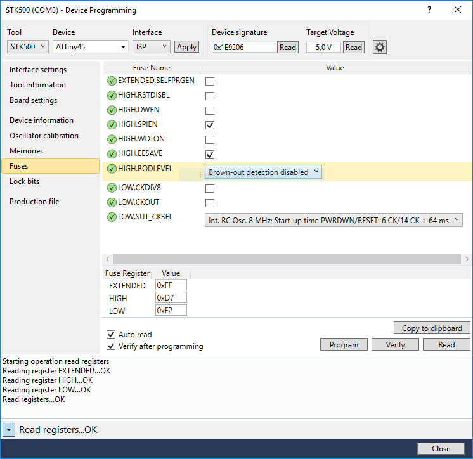The width and height of the screenshot is (473, 459).
Task: Click the scrollbar right arrow
Action: point(467,259)
